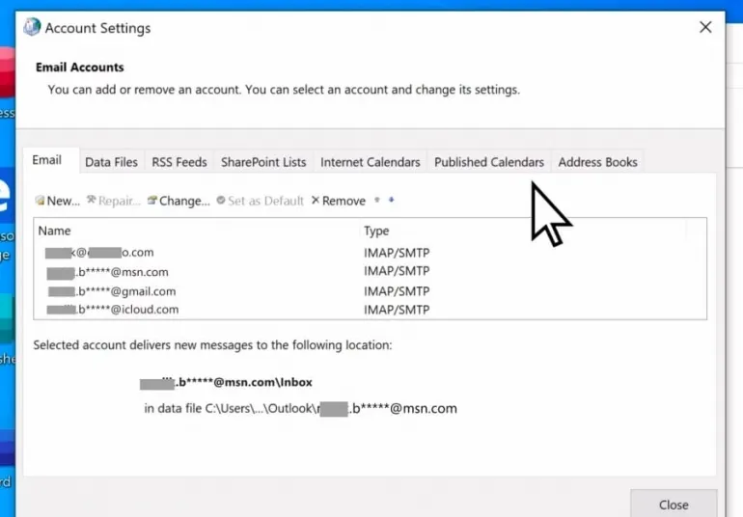The image size is (743, 517).
Task: Open the Published Calendars tab
Action: [x=489, y=162]
